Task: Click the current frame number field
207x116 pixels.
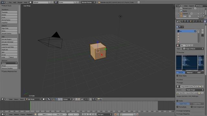Action: (x=73, y=114)
